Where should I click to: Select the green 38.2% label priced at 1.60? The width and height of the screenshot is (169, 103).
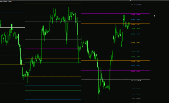pyautogui.click(x=136, y=28)
